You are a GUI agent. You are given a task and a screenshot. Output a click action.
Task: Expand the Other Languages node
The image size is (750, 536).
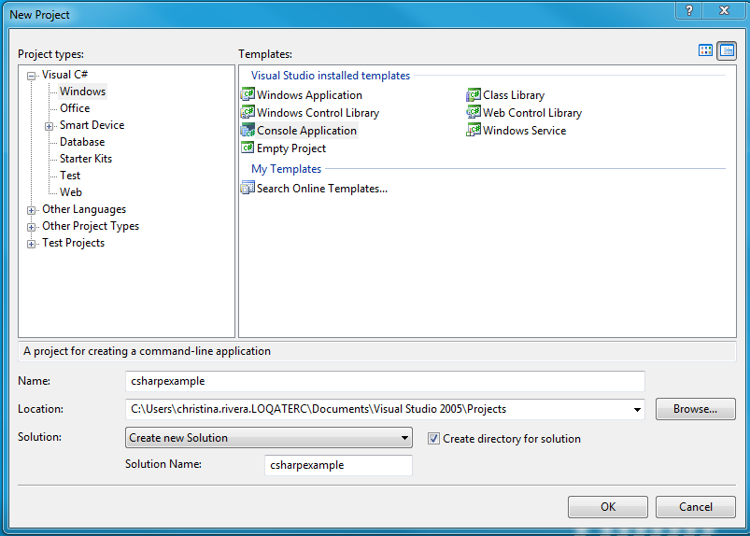click(x=32, y=210)
